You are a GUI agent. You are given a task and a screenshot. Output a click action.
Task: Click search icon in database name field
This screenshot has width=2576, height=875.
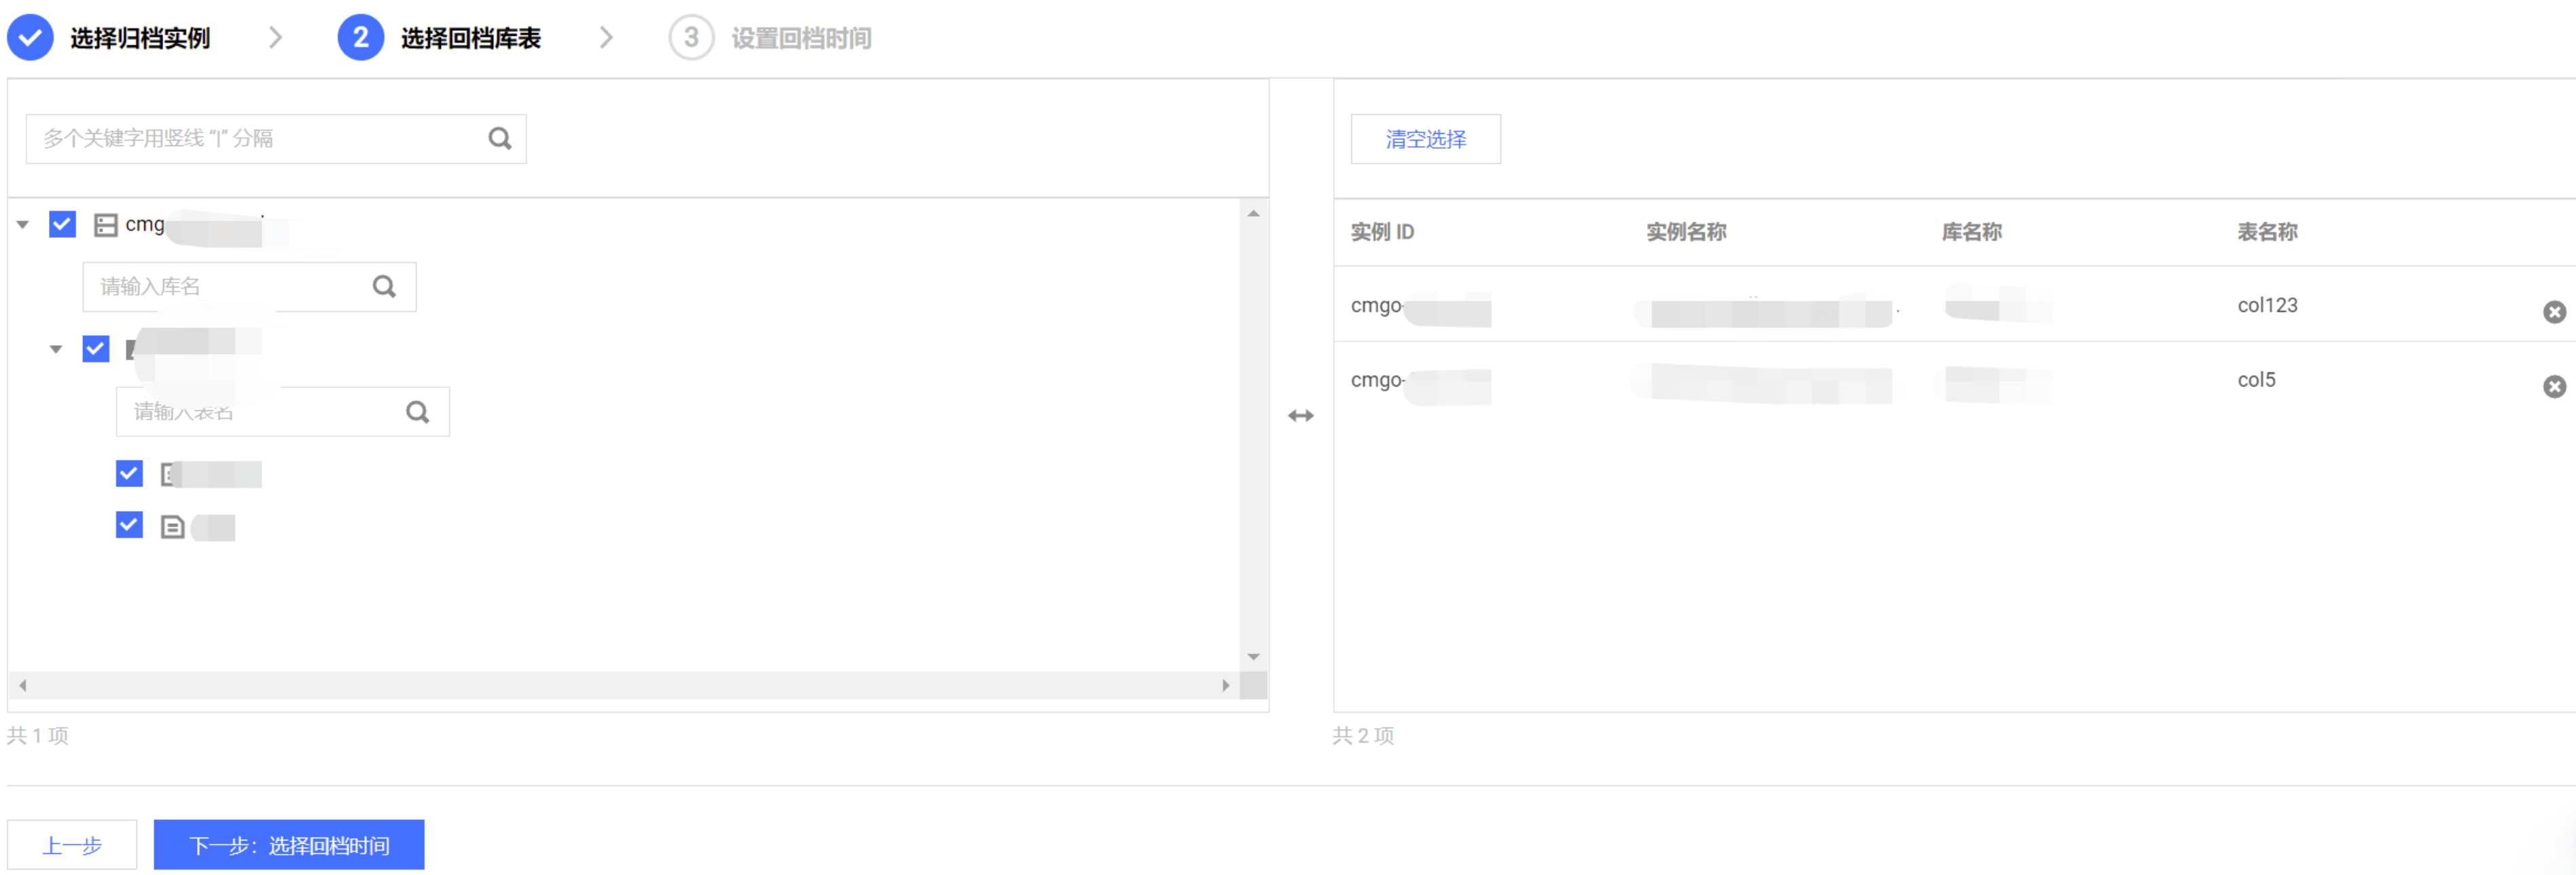(384, 287)
